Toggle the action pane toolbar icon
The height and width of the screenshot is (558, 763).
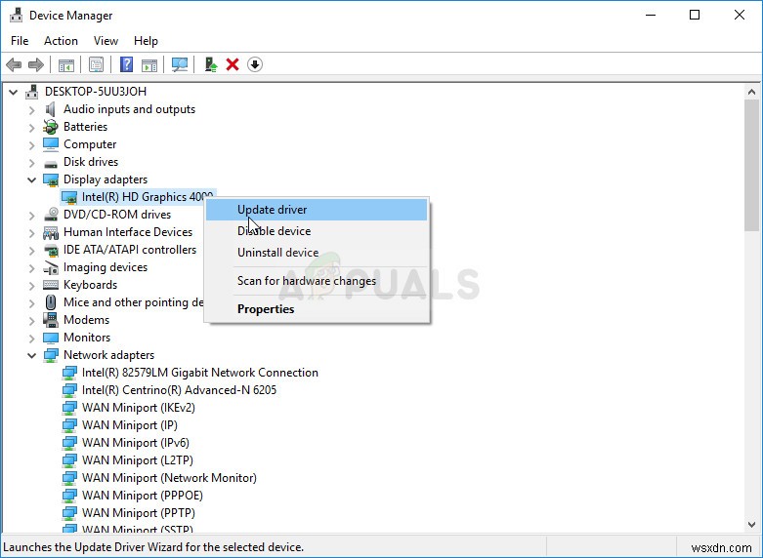tap(149, 64)
